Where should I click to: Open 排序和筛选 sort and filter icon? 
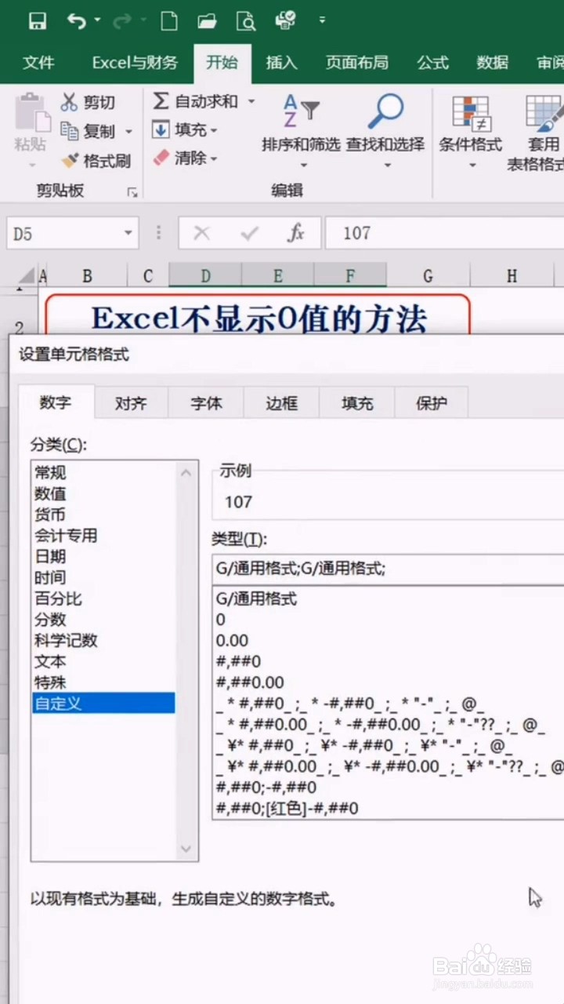(301, 112)
